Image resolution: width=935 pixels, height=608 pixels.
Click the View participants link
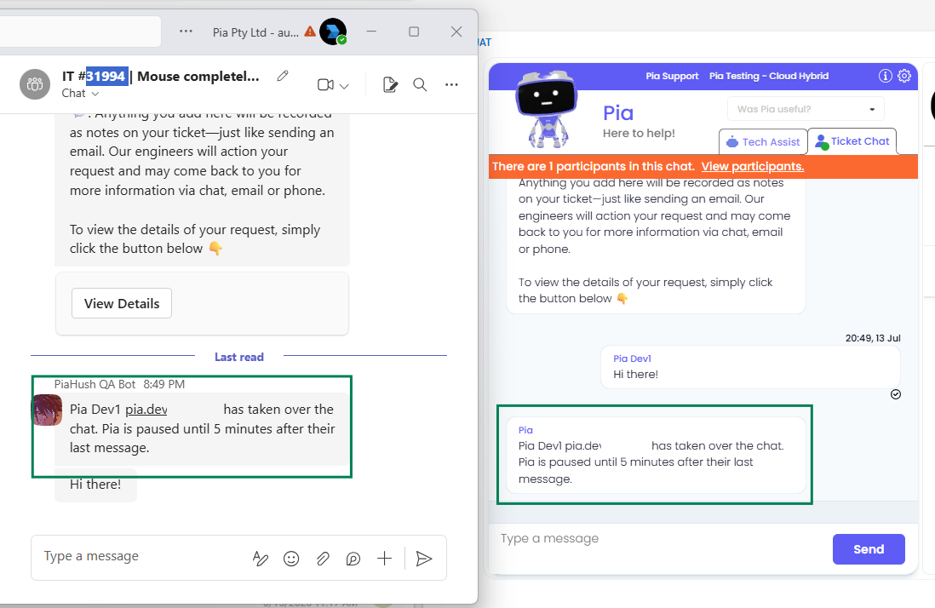click(x=753, y=166)
